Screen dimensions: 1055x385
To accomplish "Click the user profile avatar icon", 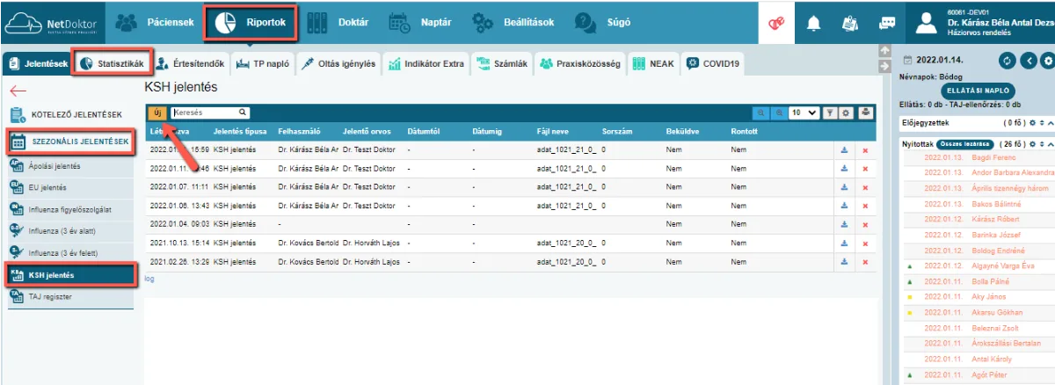I will click(x=927, y=23).
